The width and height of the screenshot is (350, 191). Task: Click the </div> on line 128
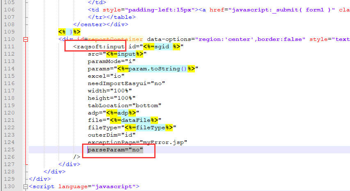[x=55, y=172]
